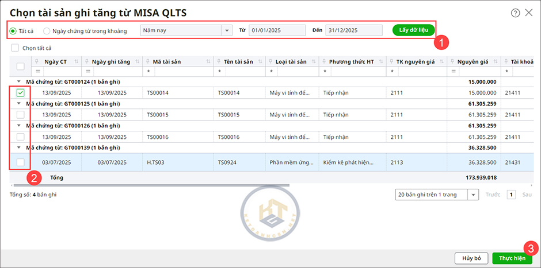Uncheck the TS00014 asset row checkbox
This screenshot has height=268, width=541.
coord(20,92)
